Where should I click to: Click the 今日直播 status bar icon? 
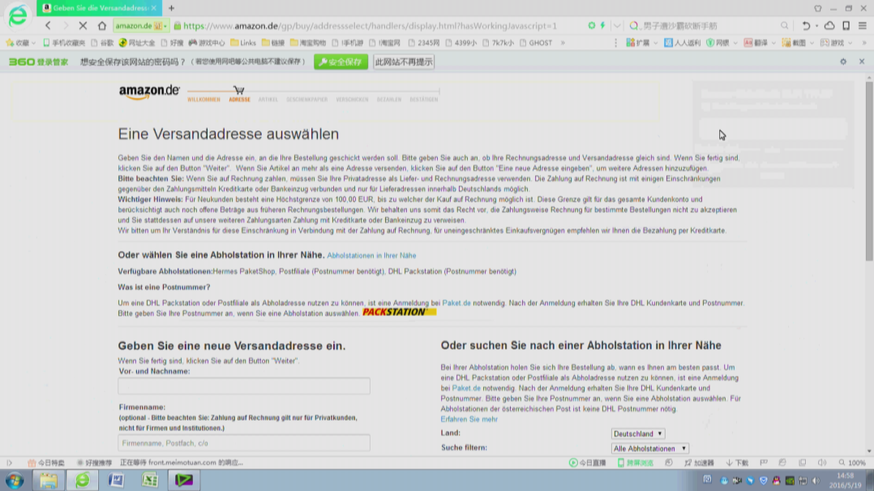coord(587,463)
